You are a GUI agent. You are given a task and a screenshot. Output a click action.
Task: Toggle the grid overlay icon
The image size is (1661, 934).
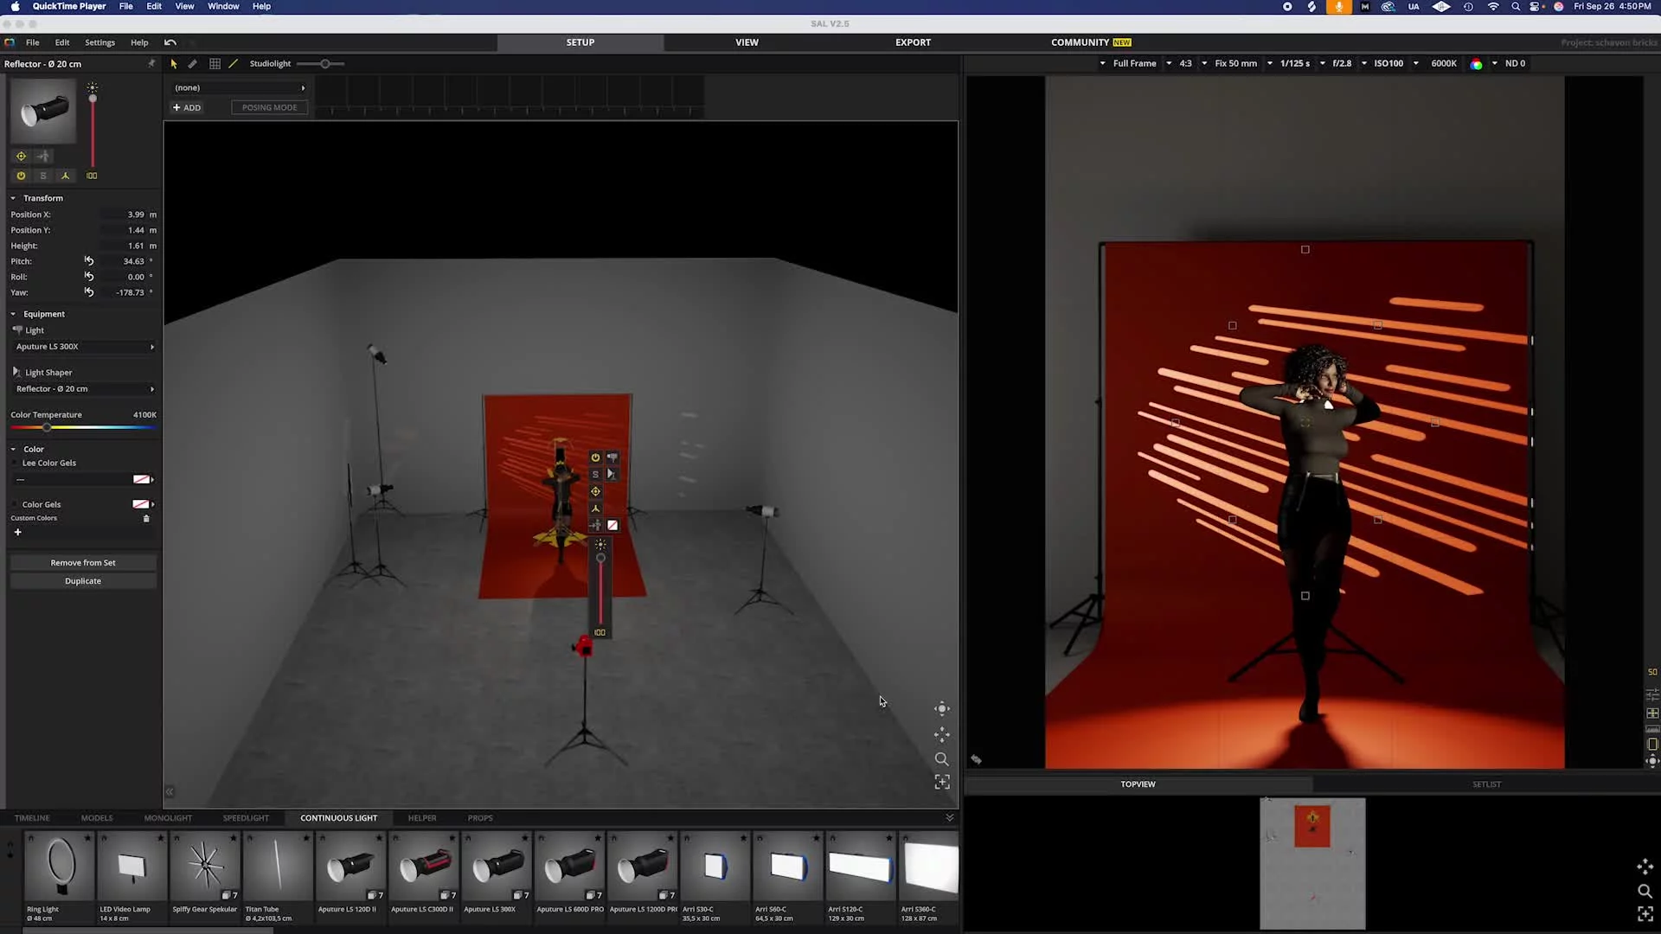click(215, 64)
